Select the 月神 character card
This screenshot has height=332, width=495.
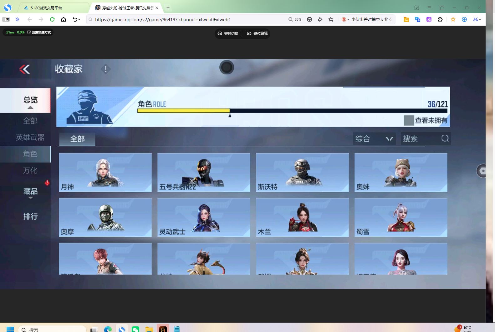[105, 172]
